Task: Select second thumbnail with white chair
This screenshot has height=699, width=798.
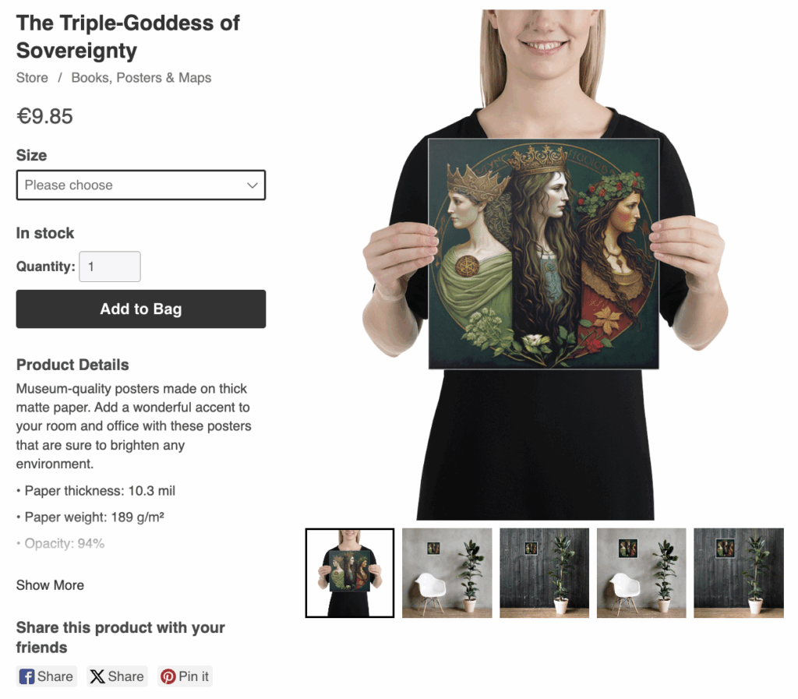Action: (447, 573)
